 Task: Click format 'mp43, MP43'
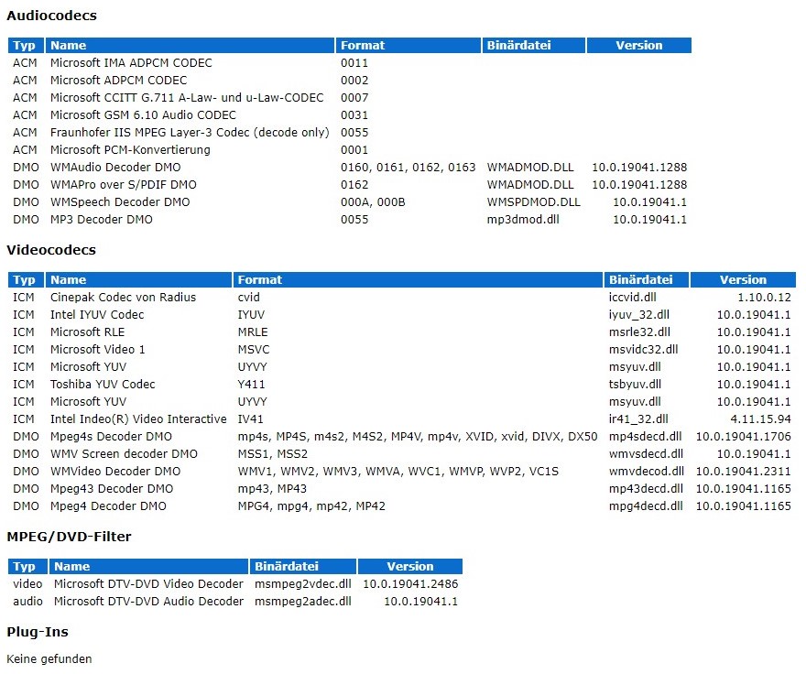point(272,489)
